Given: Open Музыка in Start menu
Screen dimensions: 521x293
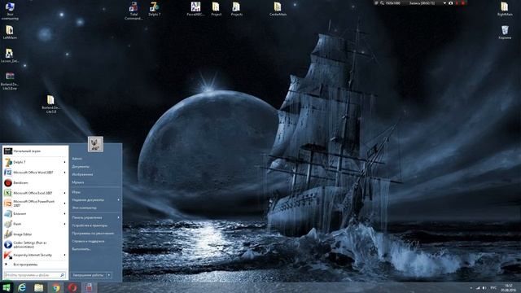Looking at the screenshot, I should (78, 182).
